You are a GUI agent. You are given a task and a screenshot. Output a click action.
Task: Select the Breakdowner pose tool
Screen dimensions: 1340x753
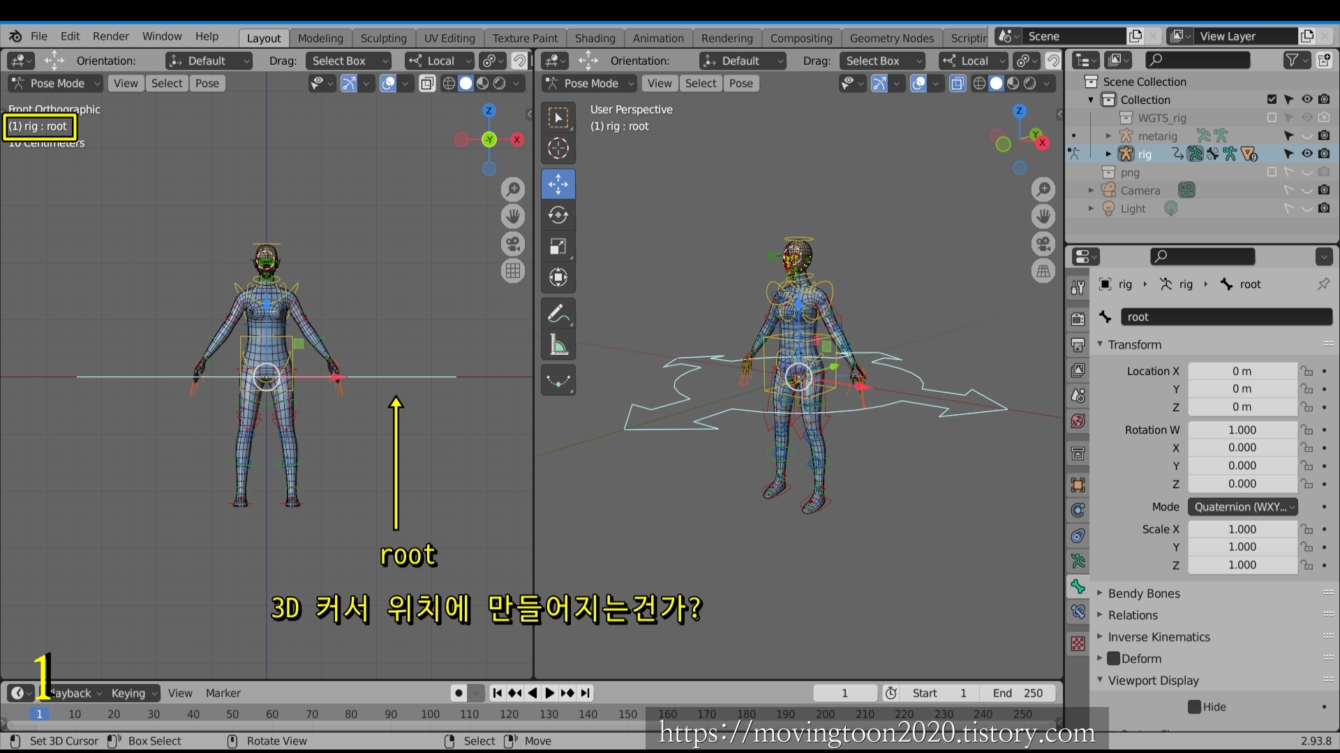558,381
